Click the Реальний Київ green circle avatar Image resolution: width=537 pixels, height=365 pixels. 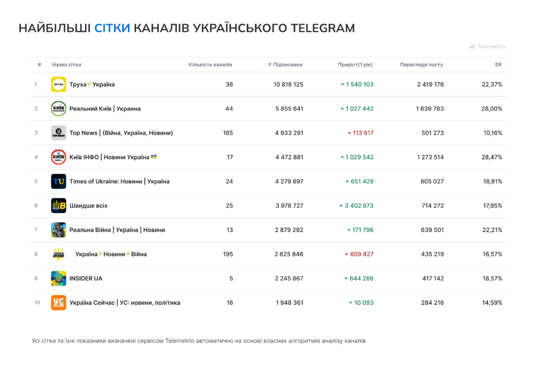pos(59,109)
